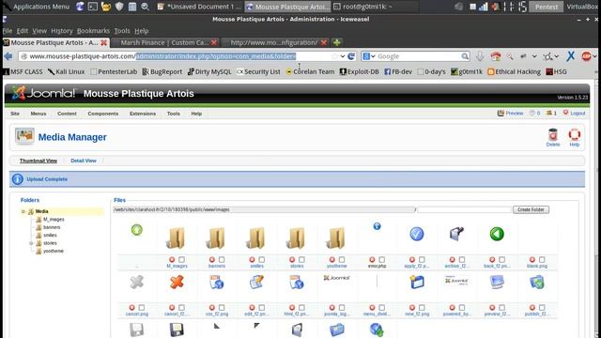601x338 pixels.
Task: Switch to Thumbnail View
Action: tap(39, 161)
